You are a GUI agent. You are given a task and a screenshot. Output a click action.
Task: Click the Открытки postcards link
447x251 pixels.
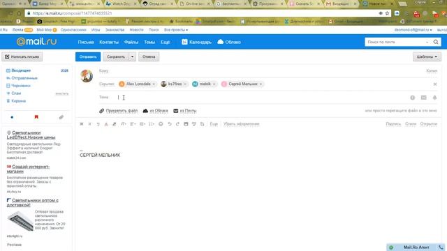429,124
